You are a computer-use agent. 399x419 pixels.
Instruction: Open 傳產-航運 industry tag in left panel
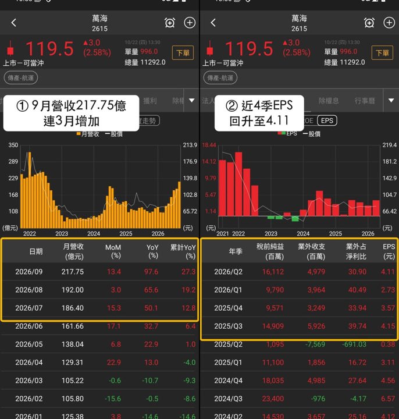pyautogui.click(x=21, y=78)
